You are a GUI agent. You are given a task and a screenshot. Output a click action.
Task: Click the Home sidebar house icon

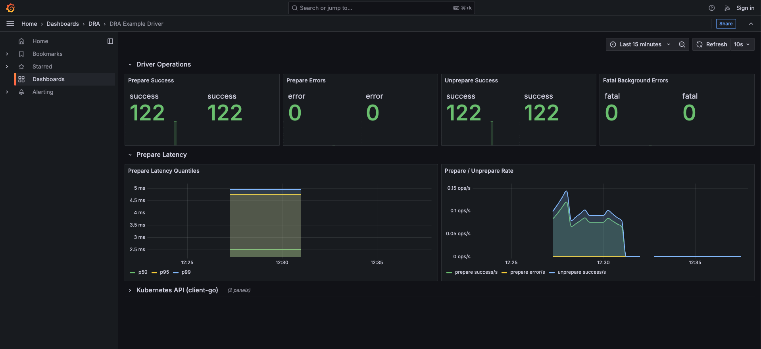[21, 41]
